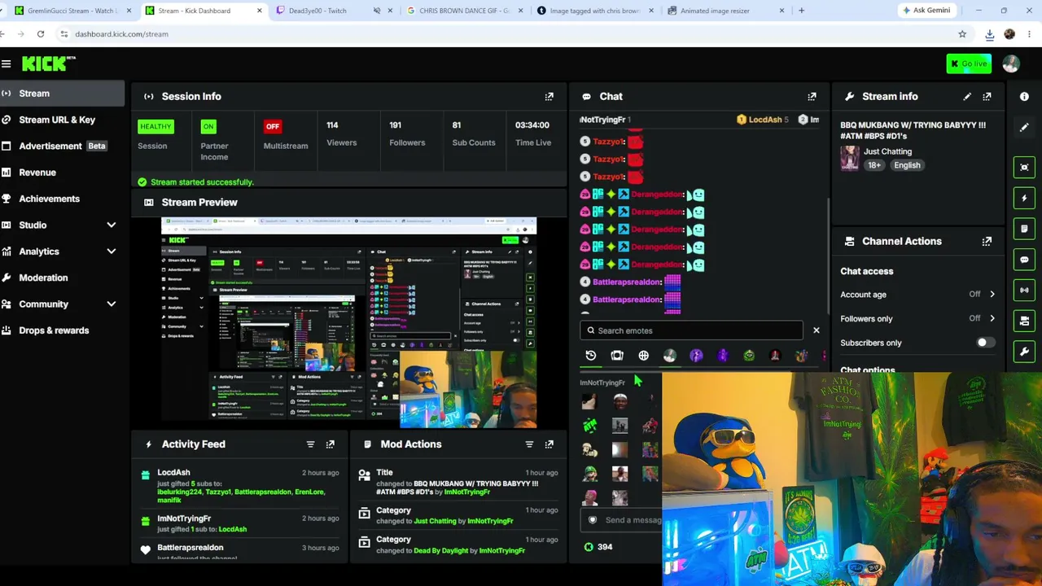Close the emote search panel

pyautogui.click(x=816, y=330)
